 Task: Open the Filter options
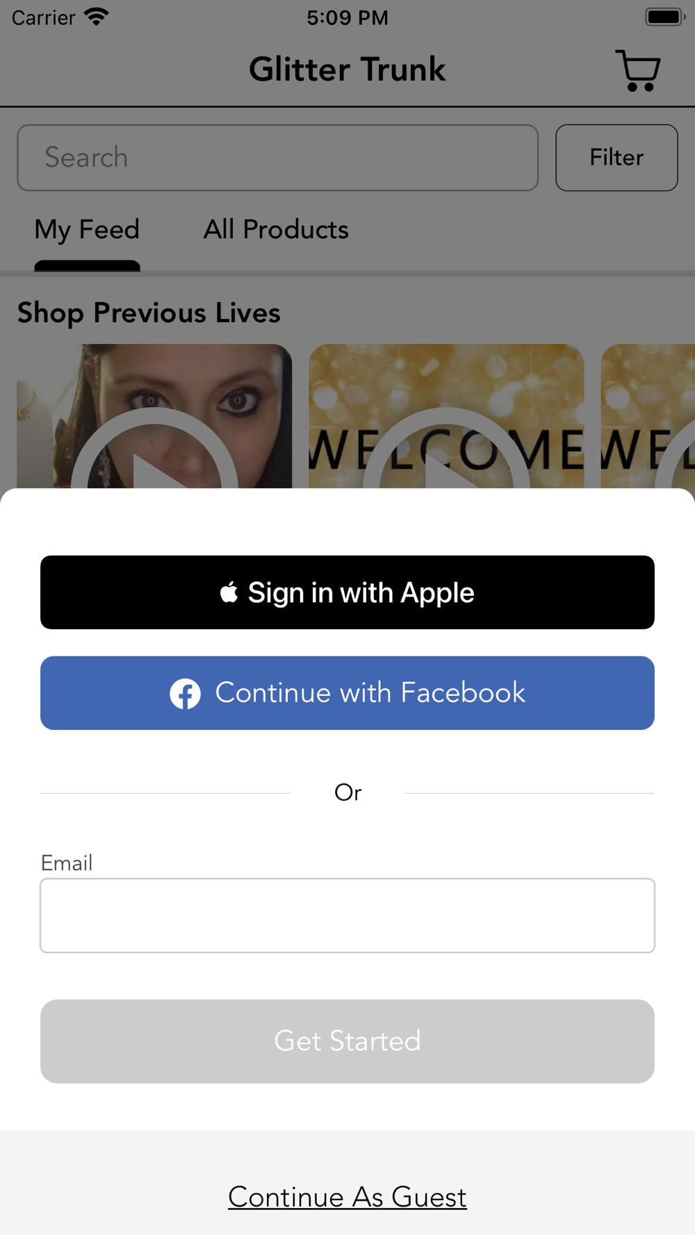pyautogui.click(x=616, y=158)
